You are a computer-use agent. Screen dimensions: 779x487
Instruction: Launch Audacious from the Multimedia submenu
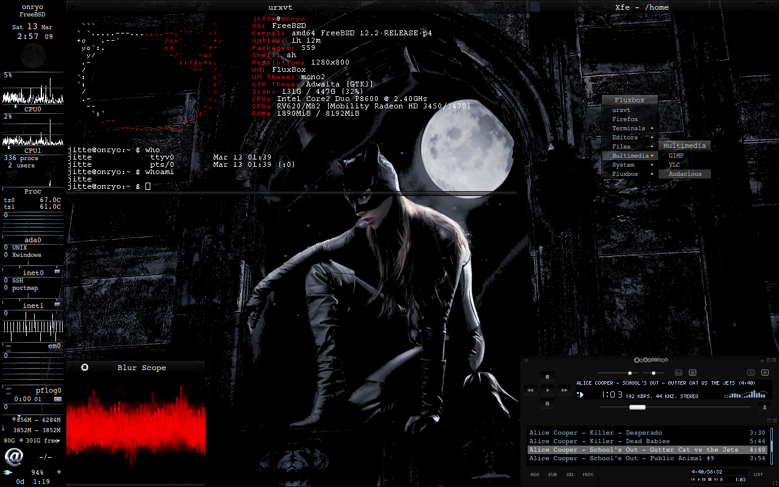point(685,174)
